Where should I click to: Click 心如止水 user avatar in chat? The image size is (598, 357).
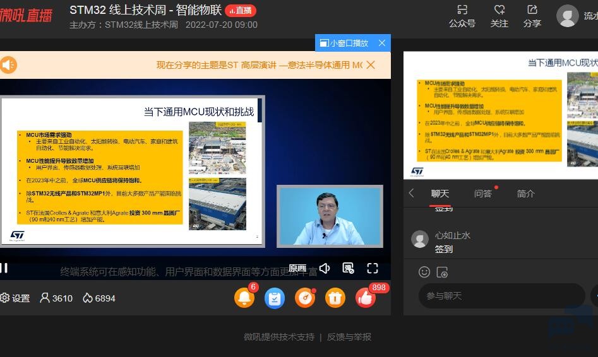click(x=420, y=239)
